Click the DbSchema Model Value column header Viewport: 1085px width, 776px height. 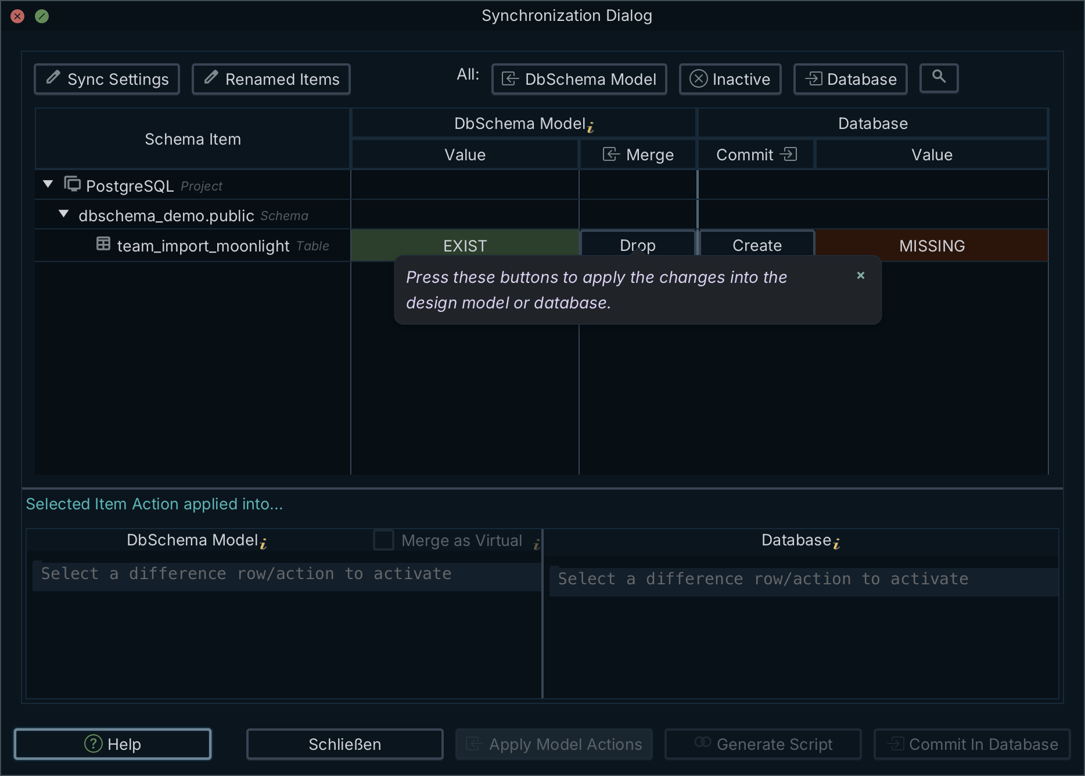point(465,155)
